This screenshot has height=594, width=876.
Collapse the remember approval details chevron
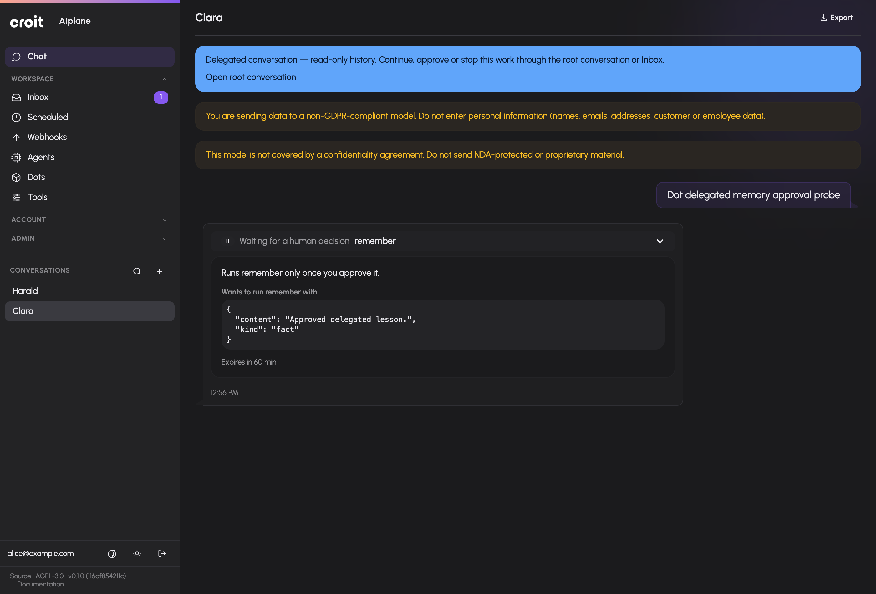(x=660, y=241)
